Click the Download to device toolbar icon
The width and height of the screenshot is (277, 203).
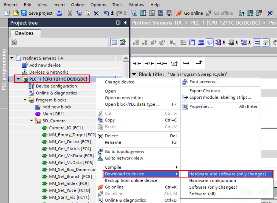click(x=143, y=13)
